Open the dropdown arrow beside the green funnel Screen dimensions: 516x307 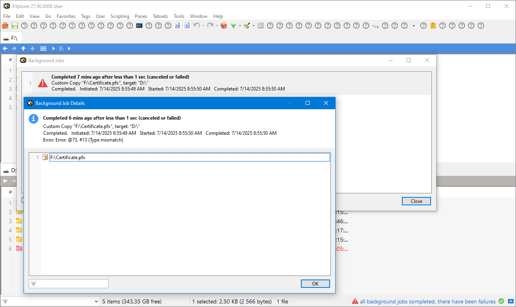click(240, 26)
